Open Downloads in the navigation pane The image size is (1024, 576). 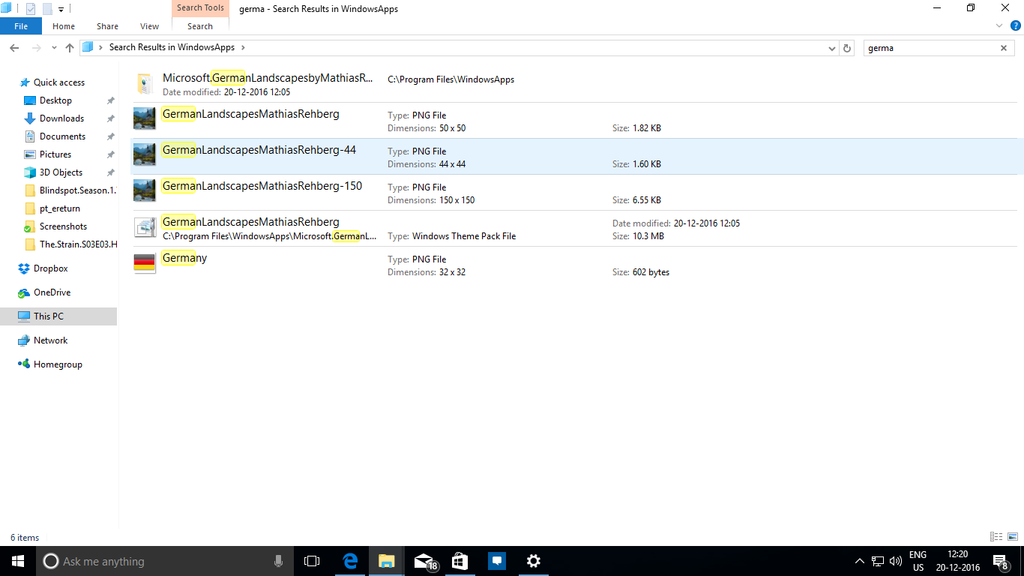click(61, 118)
